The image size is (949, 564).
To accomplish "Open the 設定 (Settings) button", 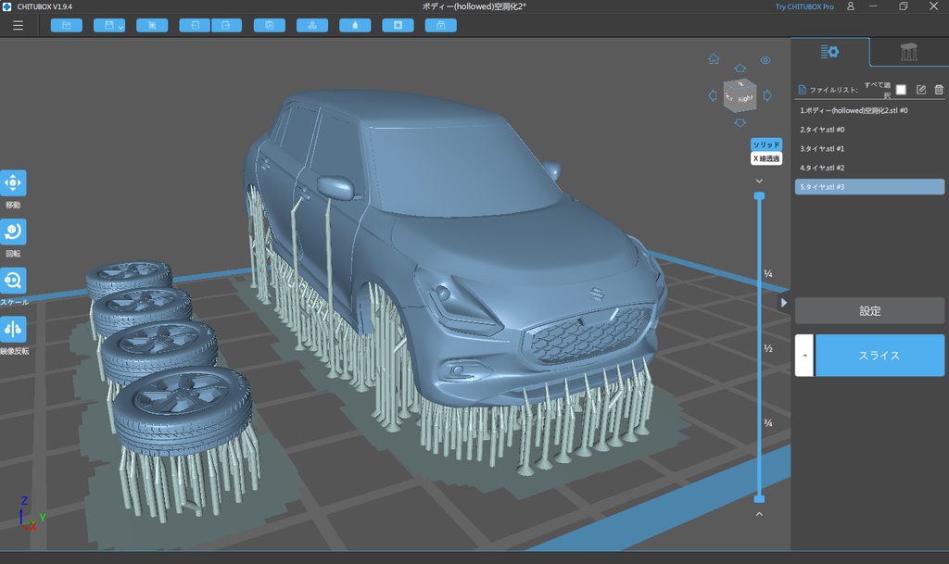I will pyautogui.click(x=869, y=311).
